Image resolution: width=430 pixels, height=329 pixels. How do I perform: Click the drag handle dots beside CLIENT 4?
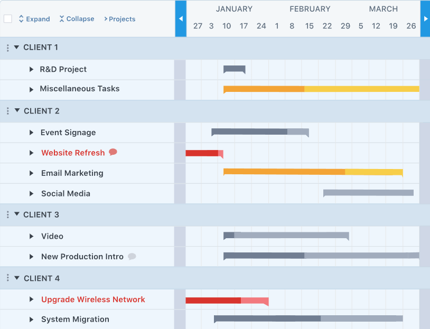pyautogui.click(x=8, y=278)
